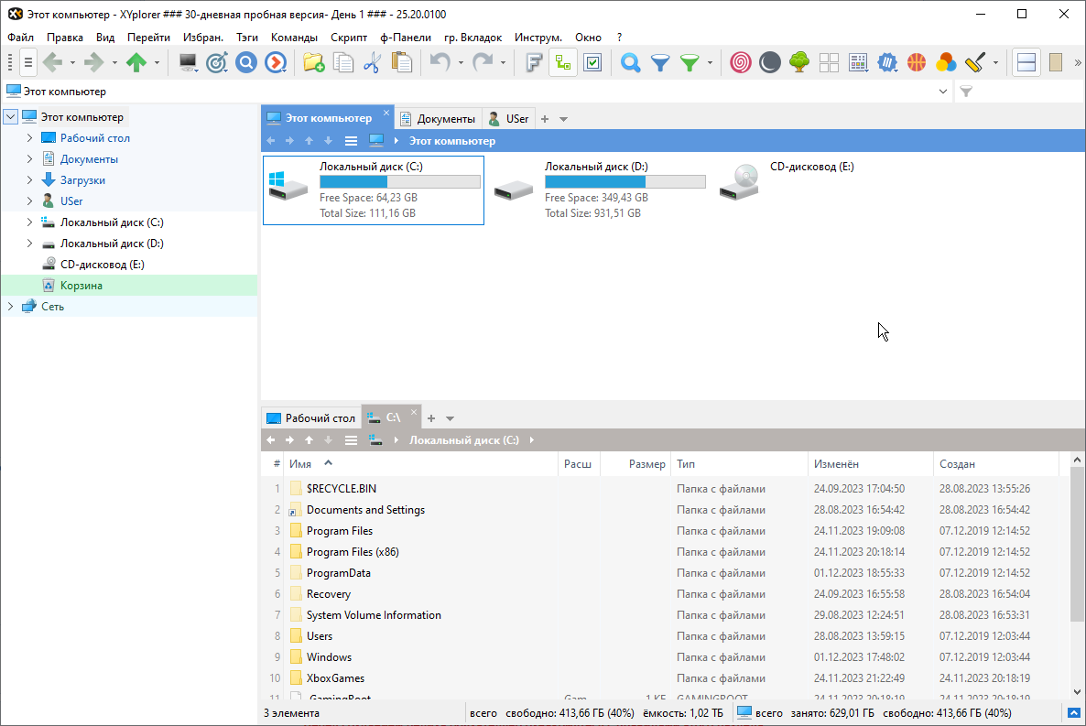Click the toolbar hamburger menu button
The width and height of the screenshot is (1086, 726).
(27, 62)
